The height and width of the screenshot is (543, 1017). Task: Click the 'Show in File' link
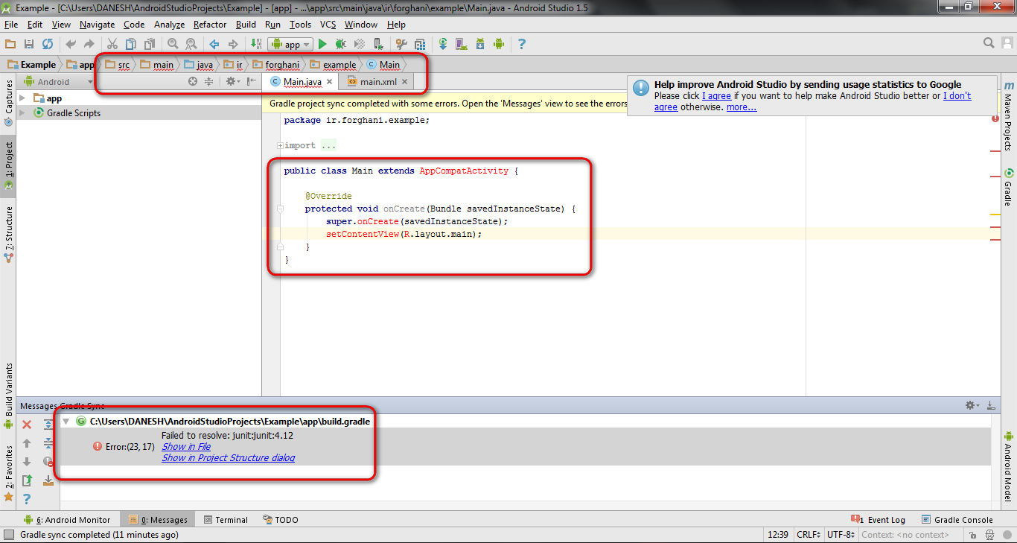tap(186, 447)
